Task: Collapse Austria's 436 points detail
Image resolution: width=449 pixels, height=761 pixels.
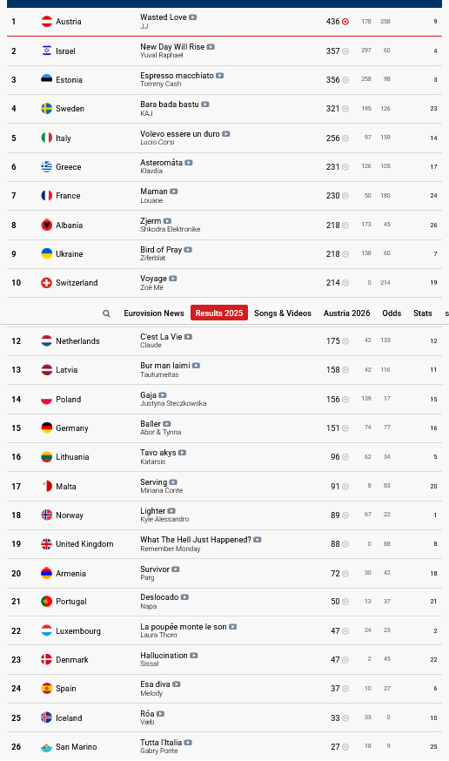Action: (x=345, y=22)
